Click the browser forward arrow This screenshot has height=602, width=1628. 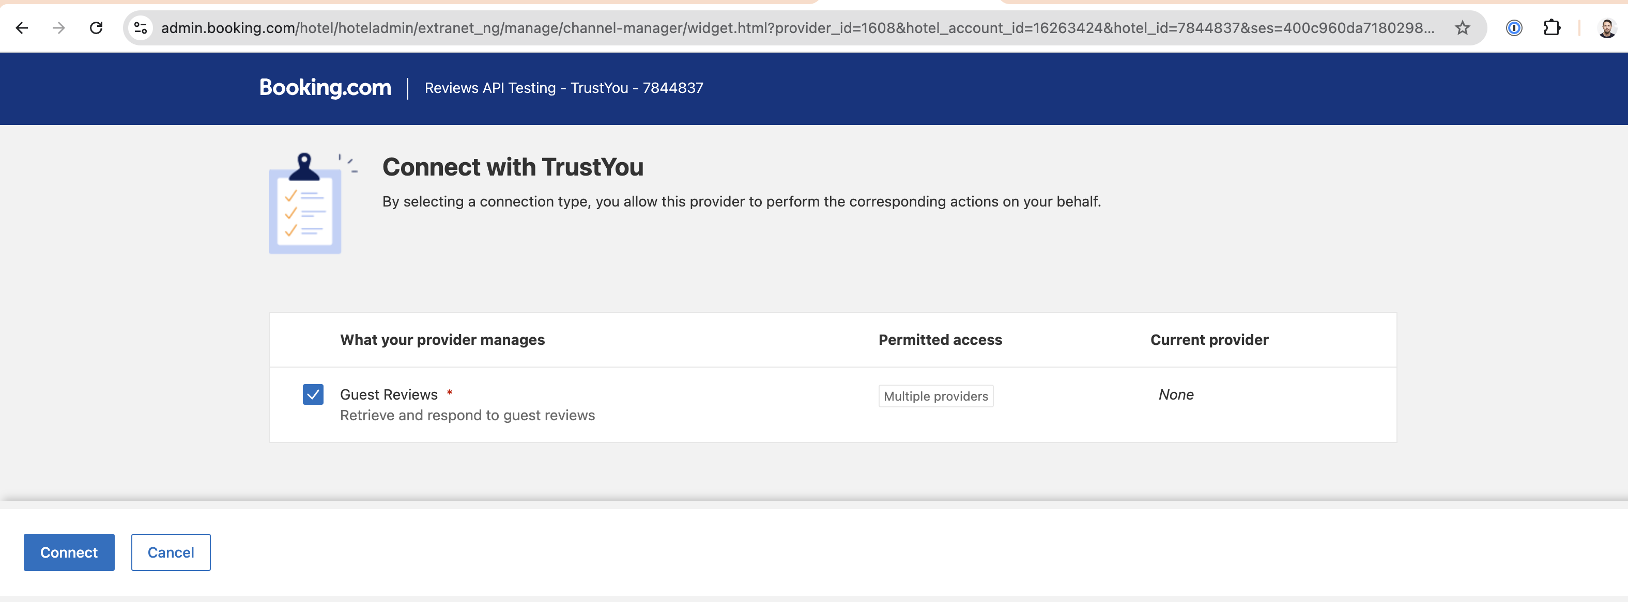[59, 28]
